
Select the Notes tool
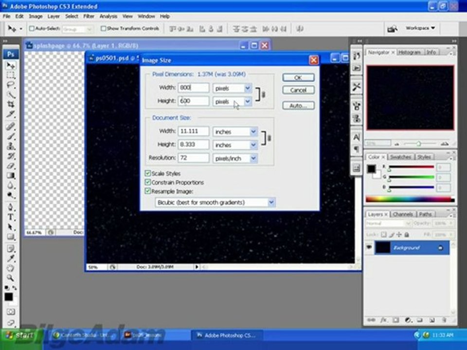(10, 248)
